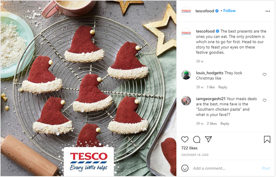Open emoji picker smiley icon

click(x=185, y=168)
